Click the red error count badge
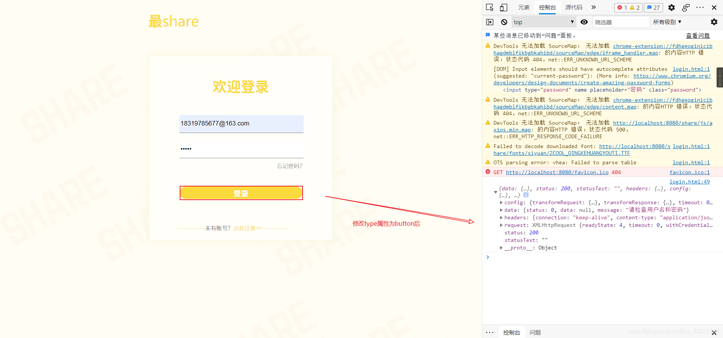Screen dimensions: 723x338 tap(622, 8)
